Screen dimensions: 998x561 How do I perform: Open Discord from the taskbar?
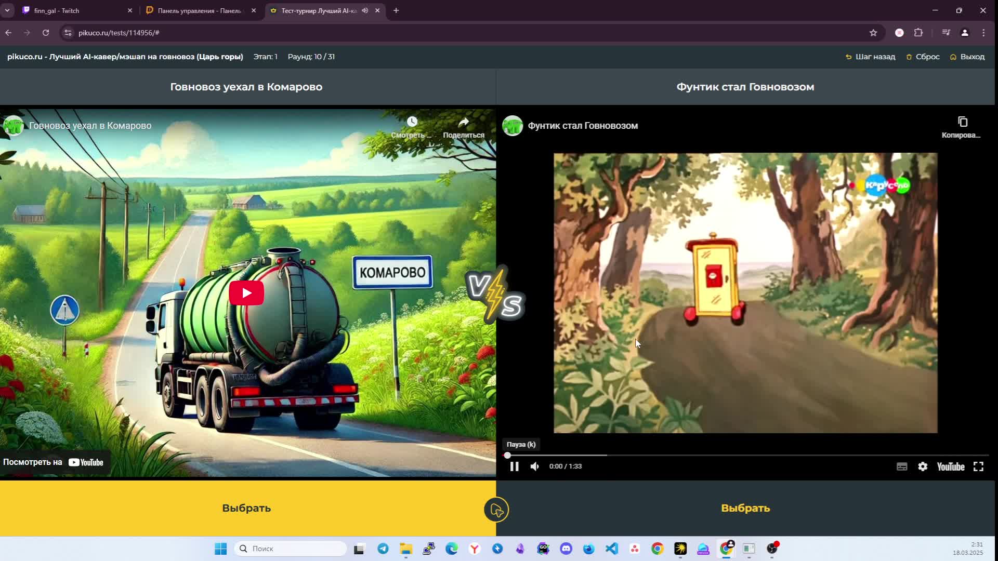pyautogui.click(x=566, y=549)
